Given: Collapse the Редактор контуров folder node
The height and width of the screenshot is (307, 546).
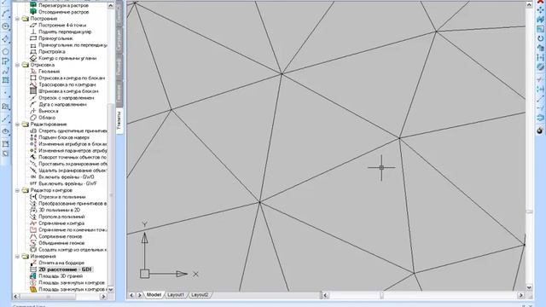Looking at the screenshot, I should click(x=17, y=190).
